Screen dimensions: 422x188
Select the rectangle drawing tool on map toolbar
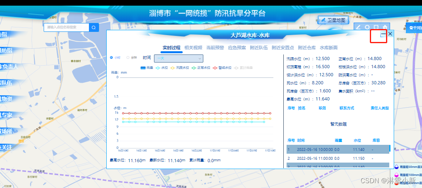(x=376, y=27)
